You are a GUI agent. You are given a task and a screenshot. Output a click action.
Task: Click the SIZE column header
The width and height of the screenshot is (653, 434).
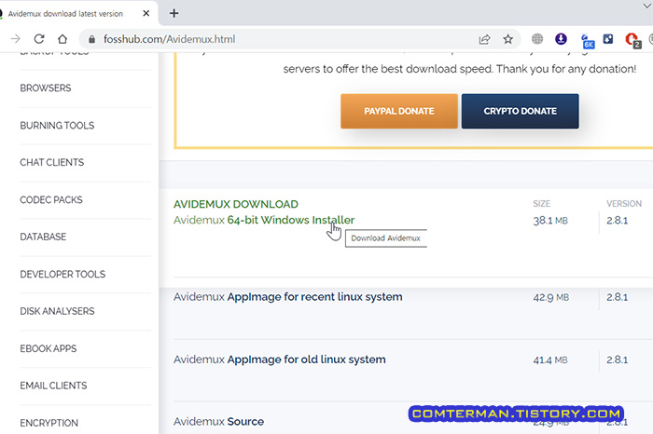tap(541, 204)
